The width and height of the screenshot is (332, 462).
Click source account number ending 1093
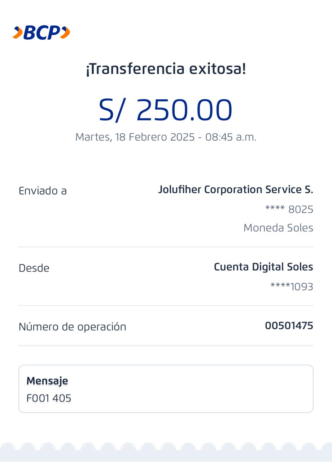[x=292, y=287]
